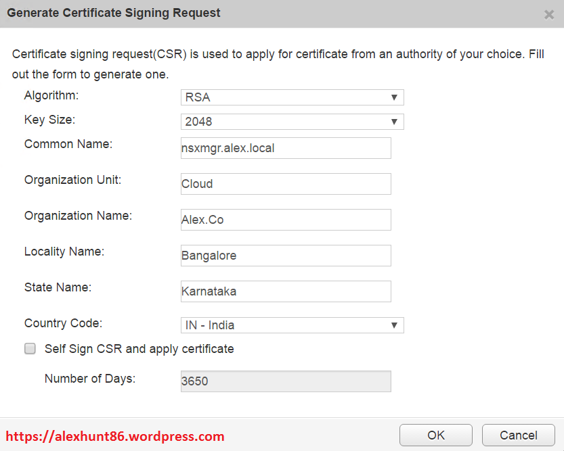Open the alexhunt86.wordpress.com link
Viewport: 564px width, 451px height.
pyautogui.click(x=115, y=436)
